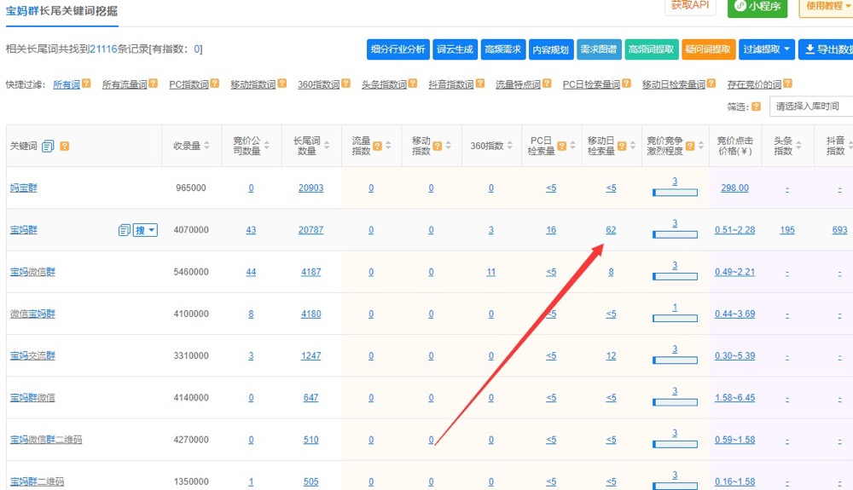Screen dimensions: 853x490
Task: Click 细分行业分析 button
Action: pyautogui.click(x=398, y=49)
